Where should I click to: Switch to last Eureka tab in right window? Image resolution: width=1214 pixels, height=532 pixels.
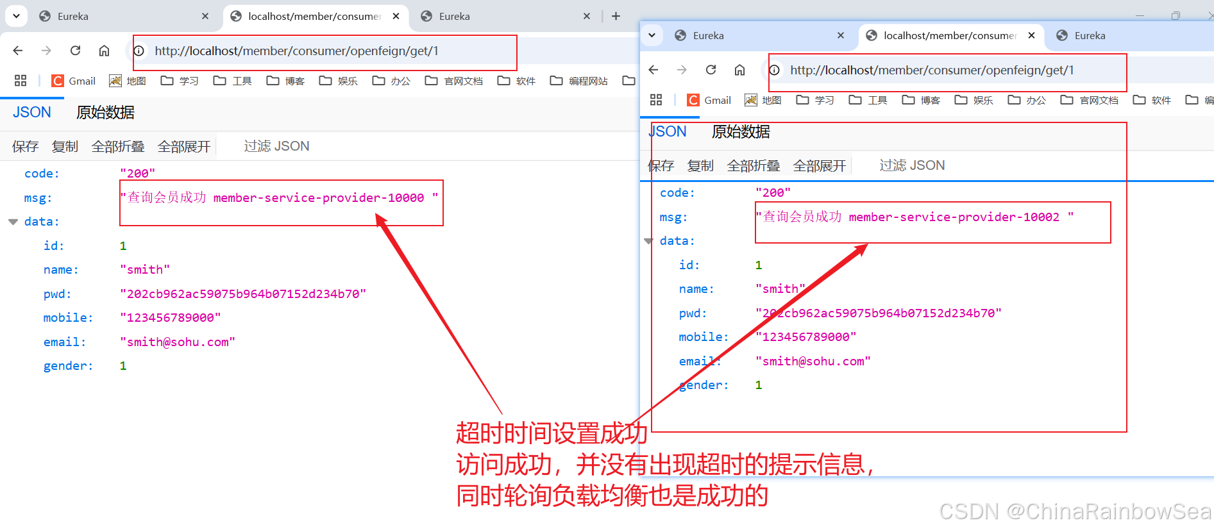1132,35
